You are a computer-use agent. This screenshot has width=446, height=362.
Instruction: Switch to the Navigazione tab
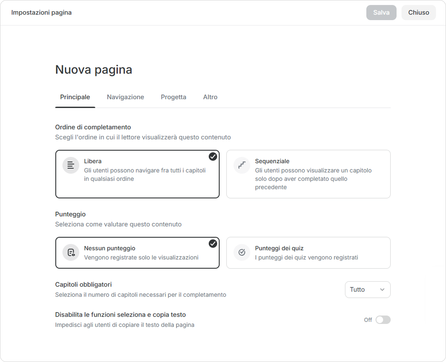tap(125, 97)
